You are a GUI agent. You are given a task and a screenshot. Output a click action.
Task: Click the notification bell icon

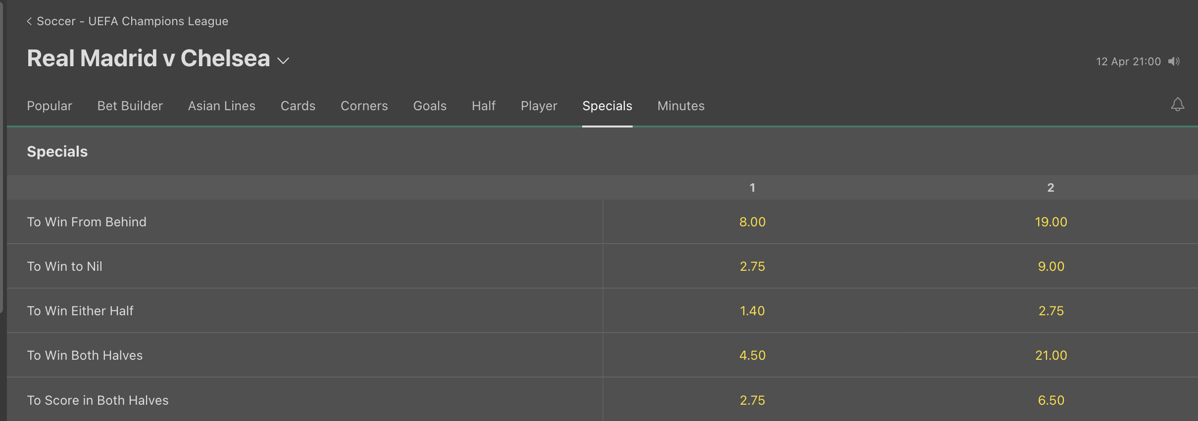[1177, 105]
